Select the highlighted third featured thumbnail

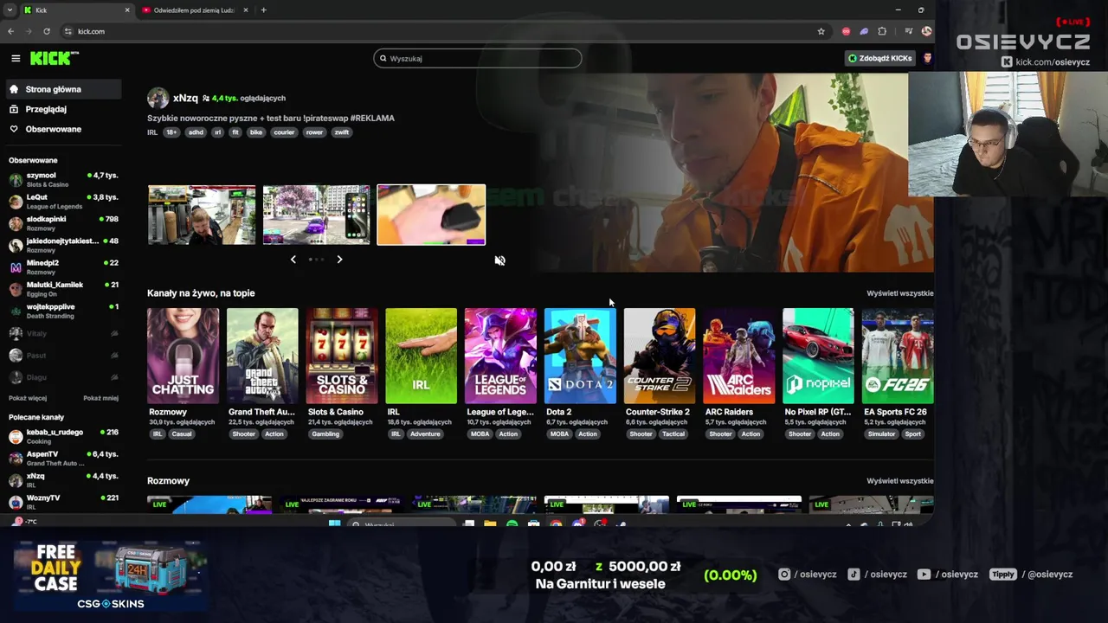coord(431,215)
